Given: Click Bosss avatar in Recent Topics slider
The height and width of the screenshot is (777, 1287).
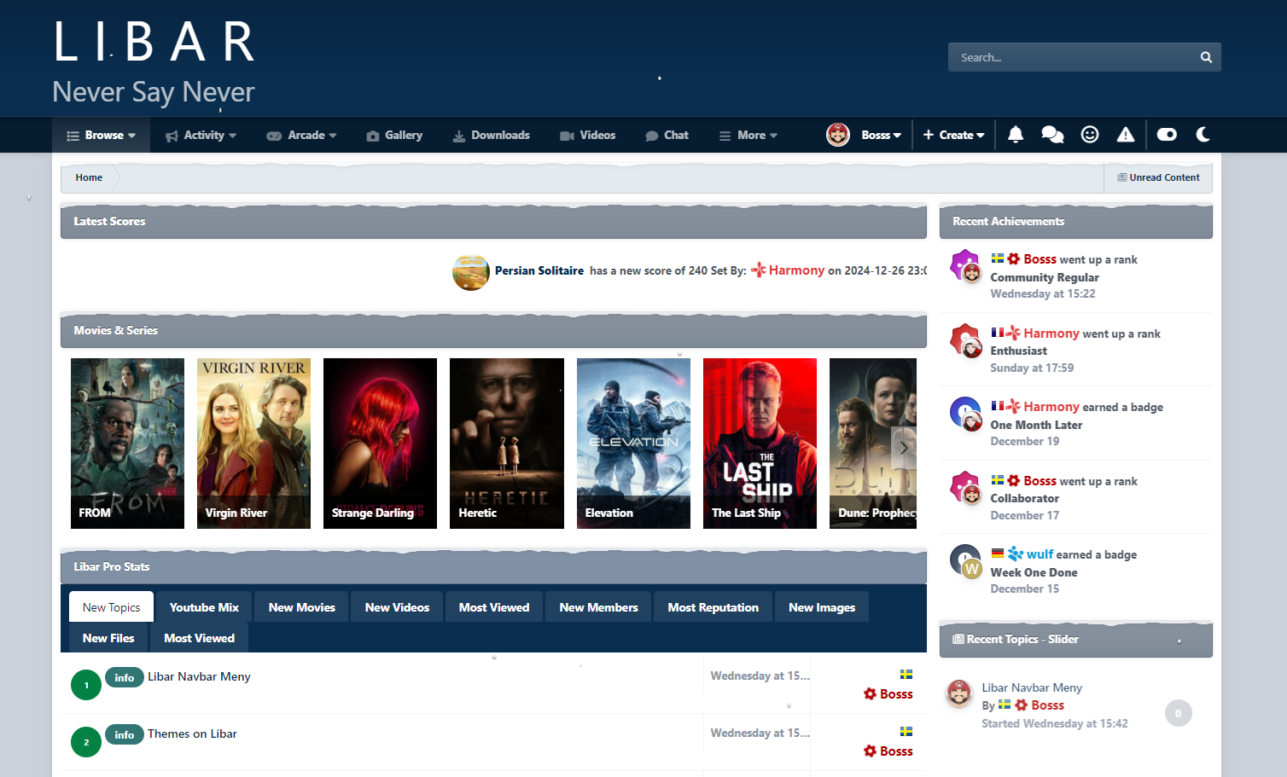Looking at the screenshot, I should click(x=959, y=693).
